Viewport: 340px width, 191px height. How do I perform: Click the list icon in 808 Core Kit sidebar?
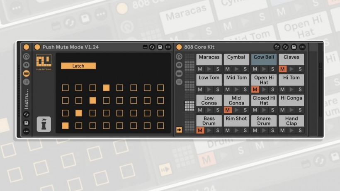coord(179,82)
